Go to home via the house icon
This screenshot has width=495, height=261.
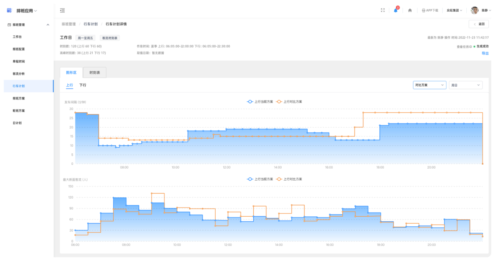pos(410,10)
